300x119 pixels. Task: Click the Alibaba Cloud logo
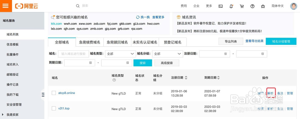(27, 6)
